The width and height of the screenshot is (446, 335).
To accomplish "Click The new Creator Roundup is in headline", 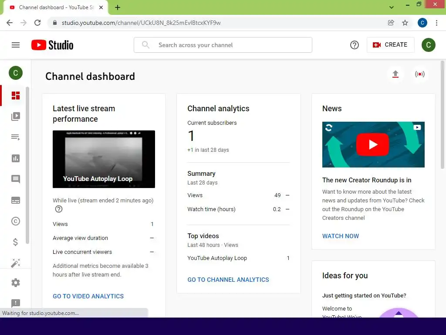I will [367, 180].
